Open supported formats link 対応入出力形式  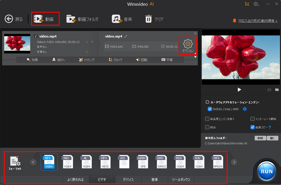(258, 21)
